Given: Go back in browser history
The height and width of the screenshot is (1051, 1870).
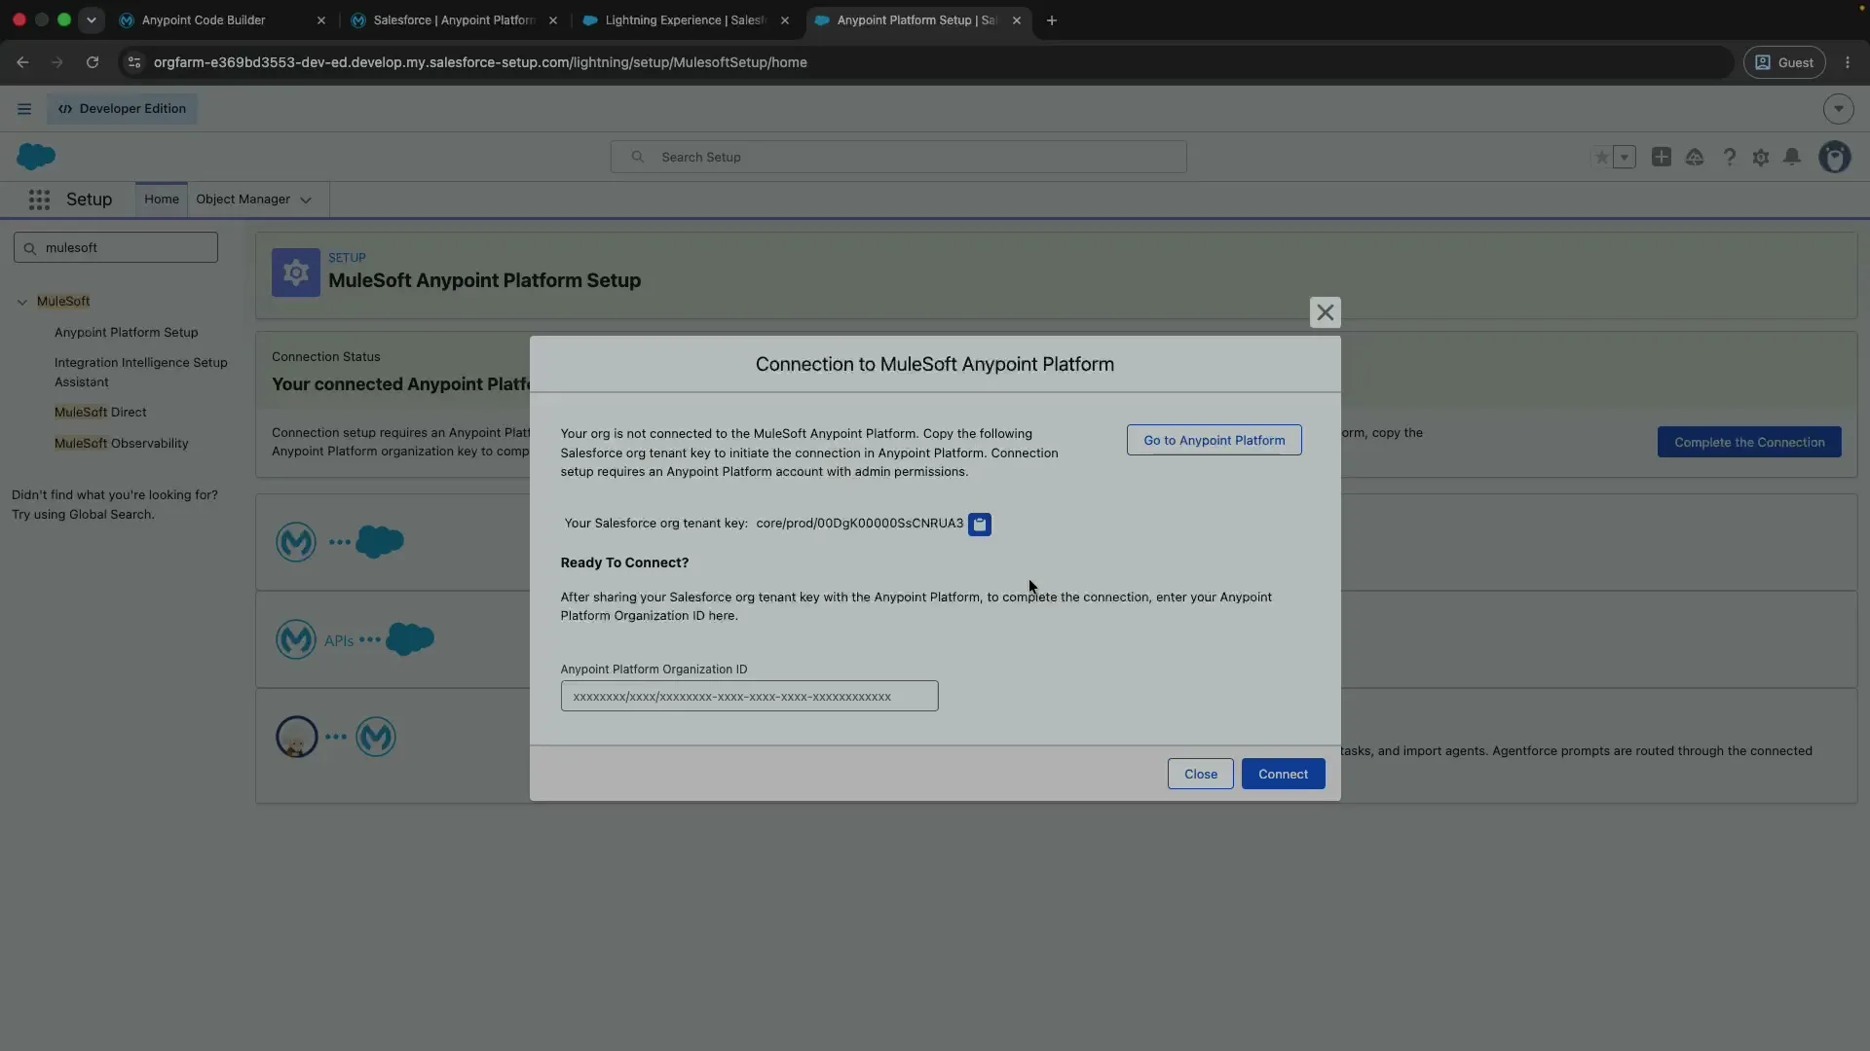Looking at the screenshot, I should tap(22, 62).
